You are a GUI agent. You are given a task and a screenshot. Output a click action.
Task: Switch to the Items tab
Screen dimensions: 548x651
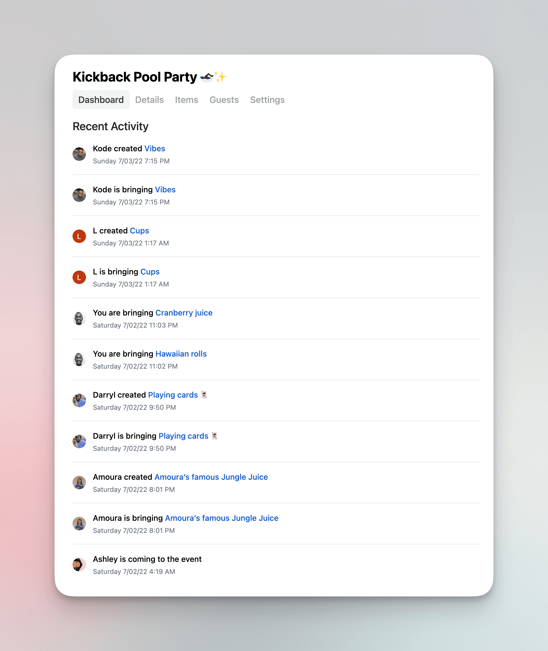186,100
